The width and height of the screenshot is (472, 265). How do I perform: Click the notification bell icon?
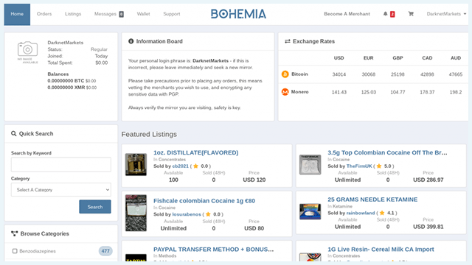click(385, 14)
